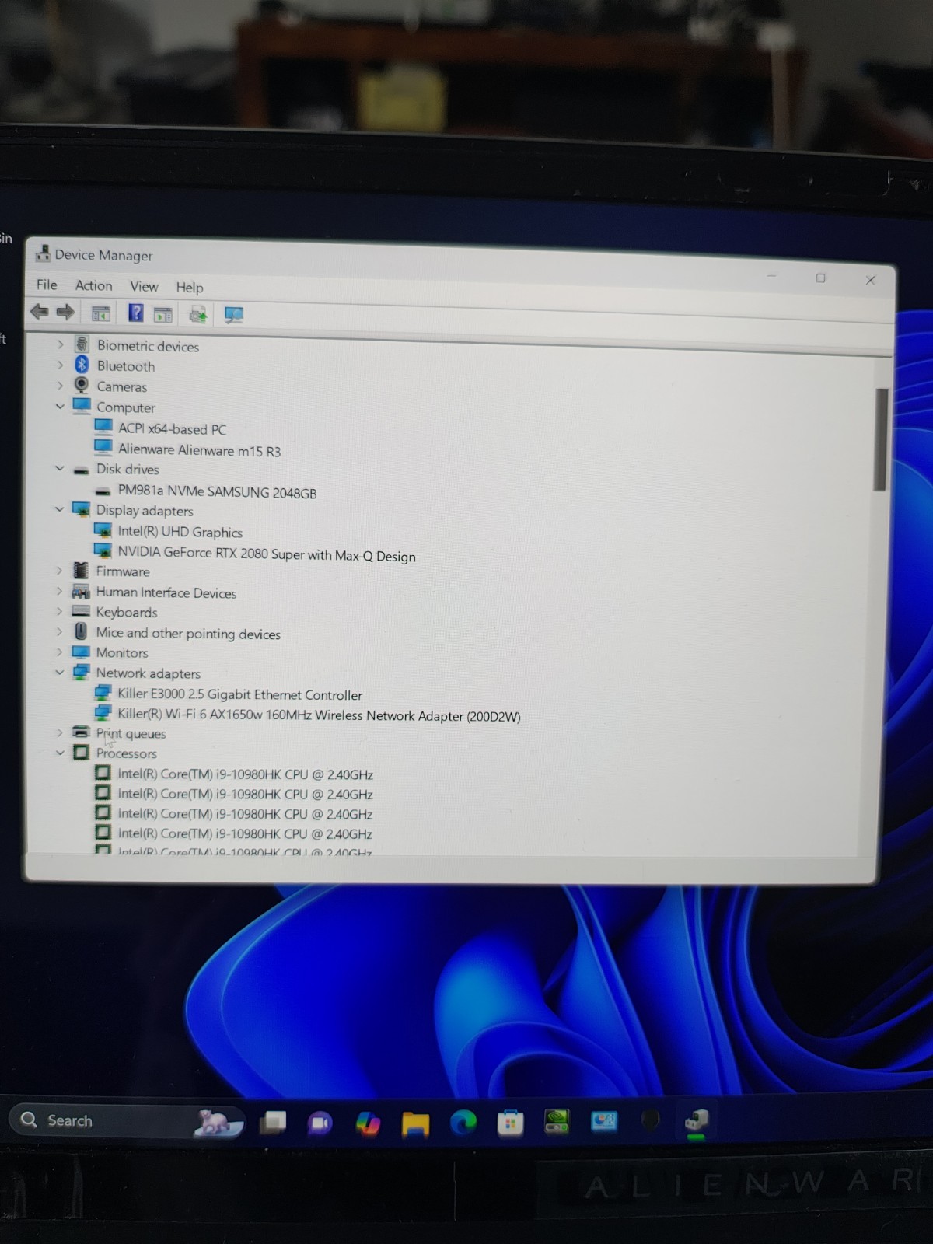Open File Explorer from the taskbar
Screen dimensions: 933x1244
[x=415, y=1124]
